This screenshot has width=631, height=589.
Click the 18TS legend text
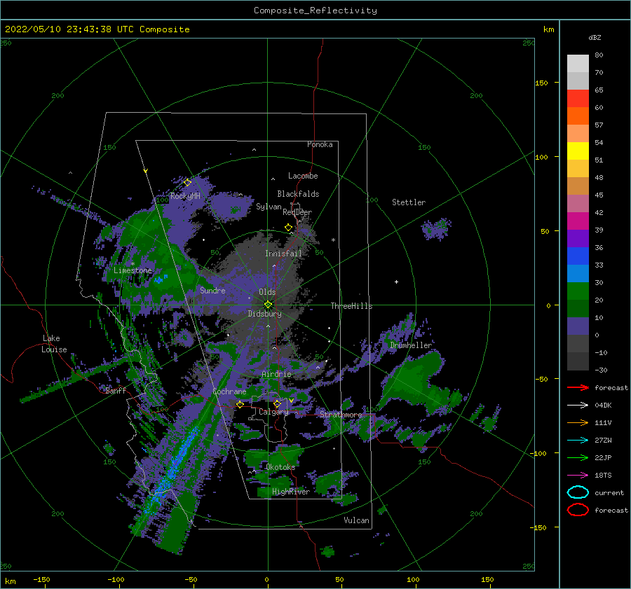click(603, 476)
